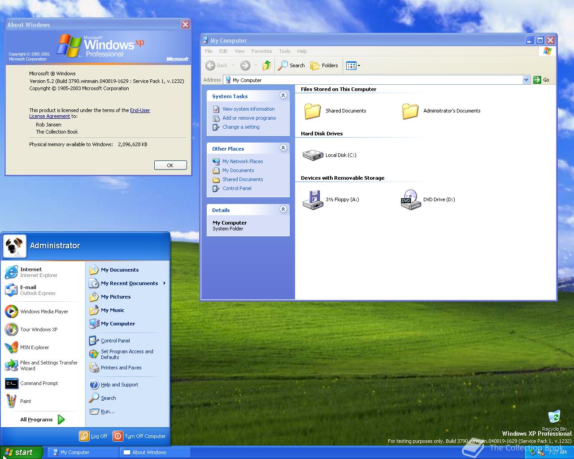
Task: Open Internet Explorer from Start menu
Action: pos(43,272)
